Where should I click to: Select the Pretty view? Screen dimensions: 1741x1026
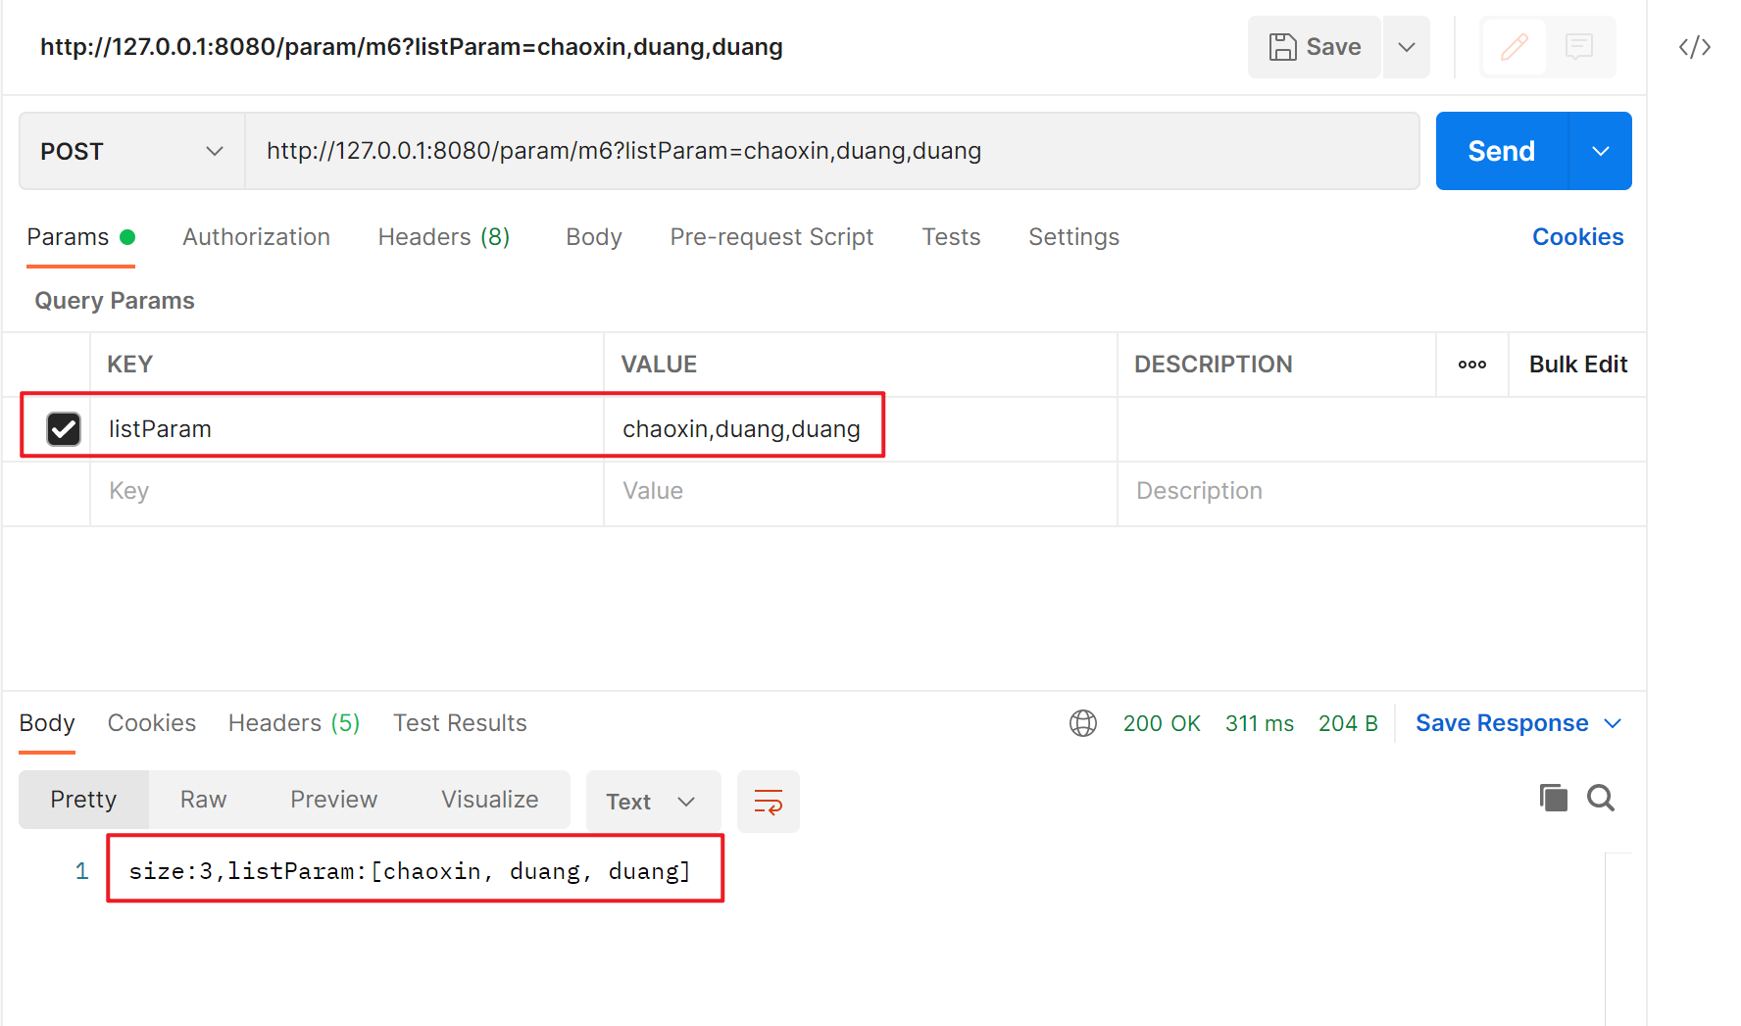coord(83,800)
